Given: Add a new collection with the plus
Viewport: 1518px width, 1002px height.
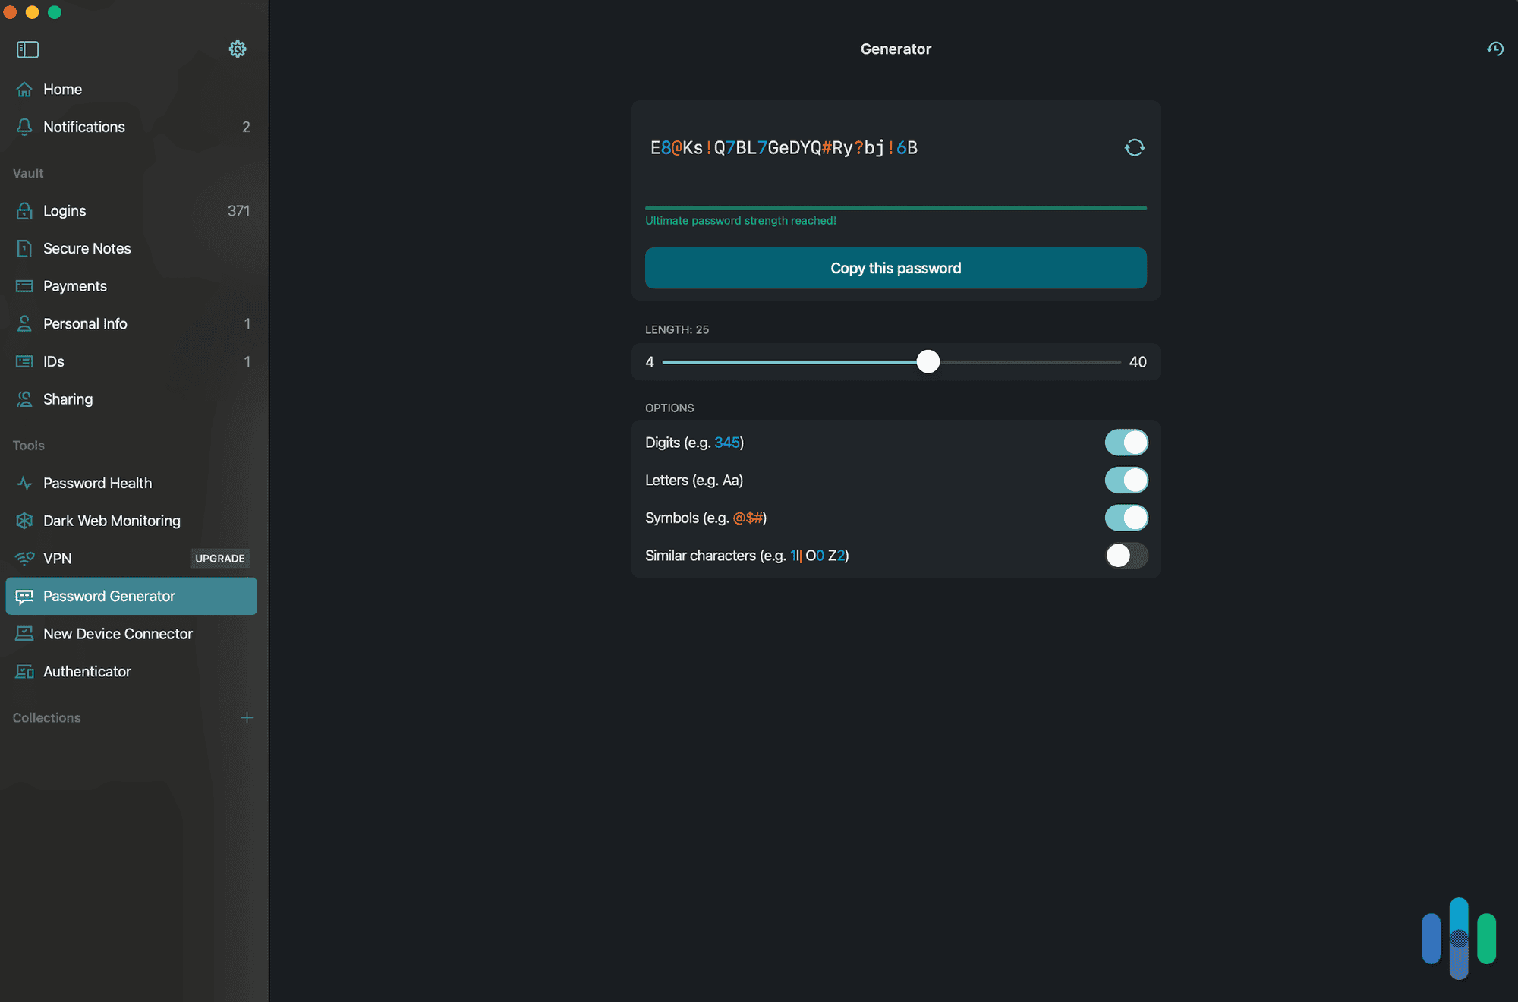Looking at the screenshot, I should coord(247,717).
